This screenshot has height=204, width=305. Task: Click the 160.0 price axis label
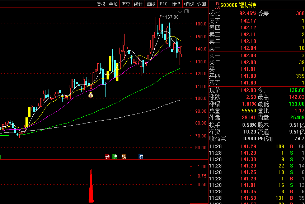201,24
